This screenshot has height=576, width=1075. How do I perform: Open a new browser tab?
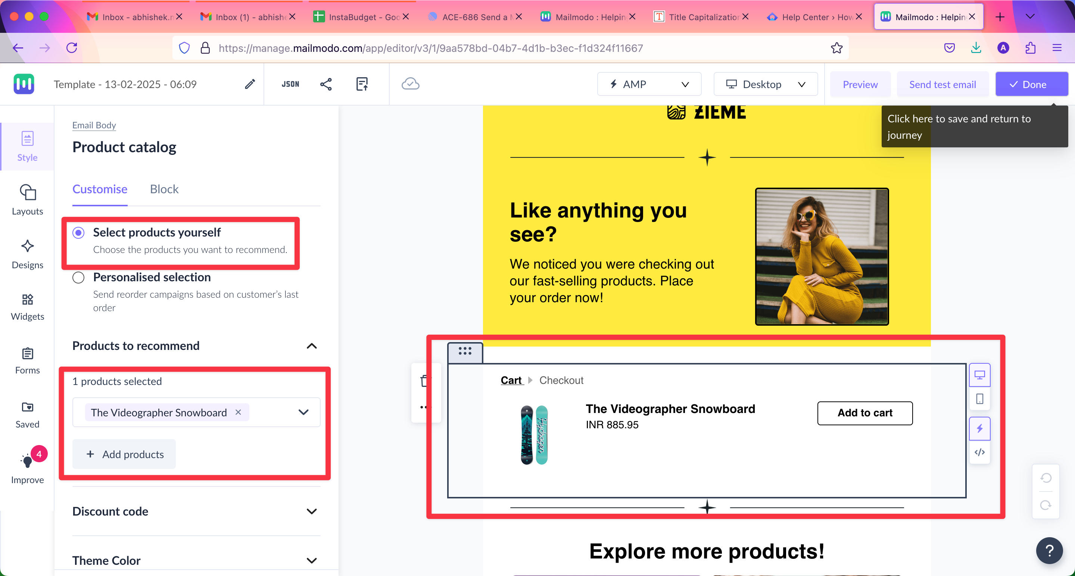1000,17
